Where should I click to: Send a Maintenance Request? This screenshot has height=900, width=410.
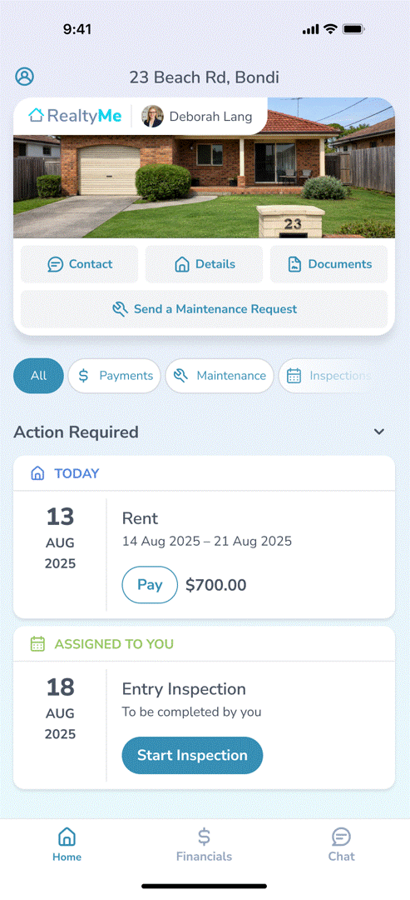(205, 309)
